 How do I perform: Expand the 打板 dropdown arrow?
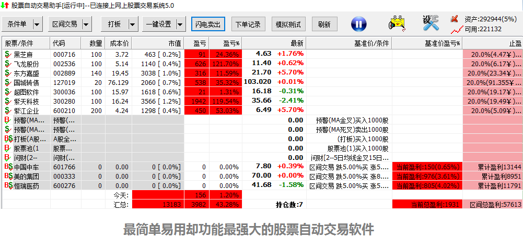click(133, 24)
